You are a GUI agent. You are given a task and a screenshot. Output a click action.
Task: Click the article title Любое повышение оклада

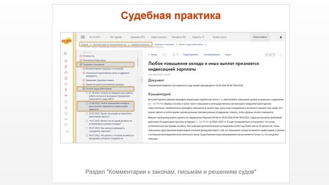204,66
